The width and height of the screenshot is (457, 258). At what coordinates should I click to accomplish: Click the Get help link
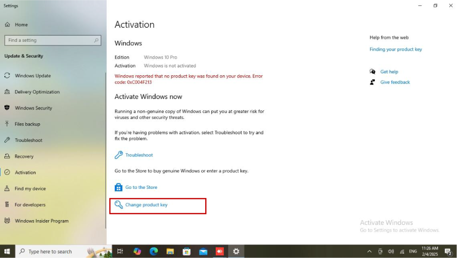[389, 72]
